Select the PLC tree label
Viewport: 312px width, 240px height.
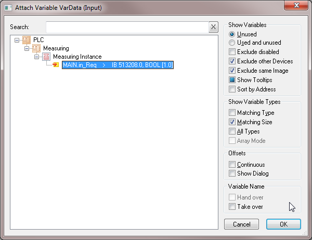pyautogui.click(x=38, y=40)
